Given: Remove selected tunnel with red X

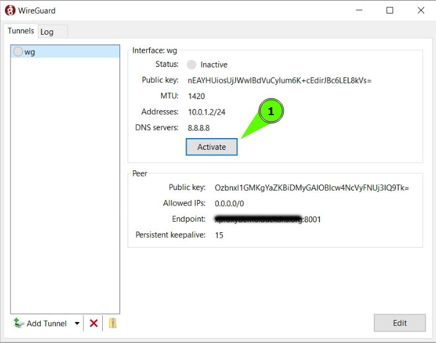Looking at the screenshot, I should 94,323.
